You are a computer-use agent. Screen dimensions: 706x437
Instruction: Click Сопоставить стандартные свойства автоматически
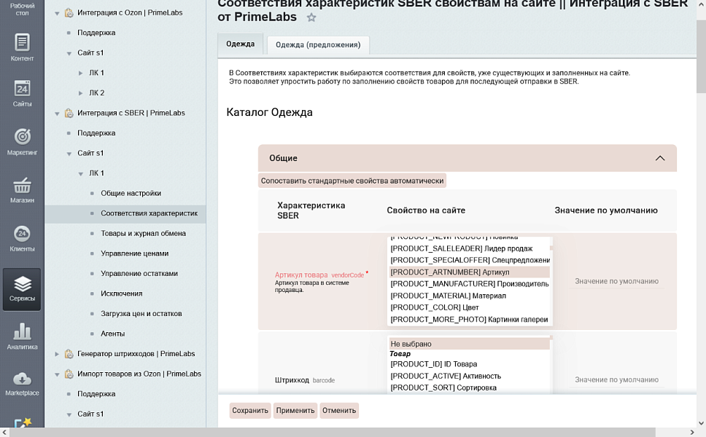tap(350, 180)
